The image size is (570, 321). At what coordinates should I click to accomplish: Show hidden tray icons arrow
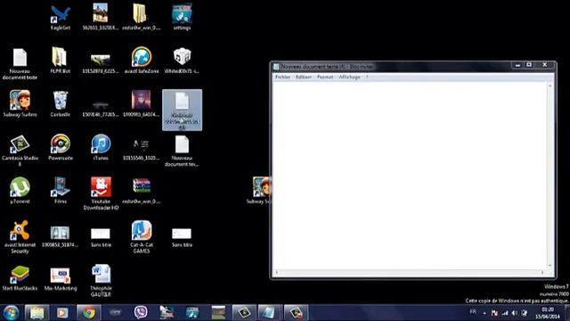coord(484,313)
